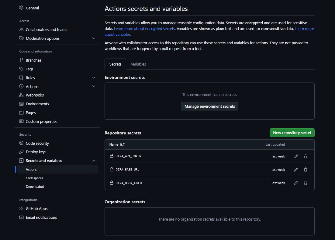
Task: Click the Branches git-branch icon
Action: [21, 60]
